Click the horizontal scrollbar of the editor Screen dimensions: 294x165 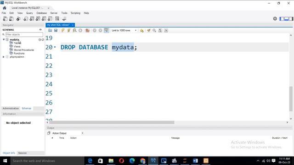click(112, 122)
